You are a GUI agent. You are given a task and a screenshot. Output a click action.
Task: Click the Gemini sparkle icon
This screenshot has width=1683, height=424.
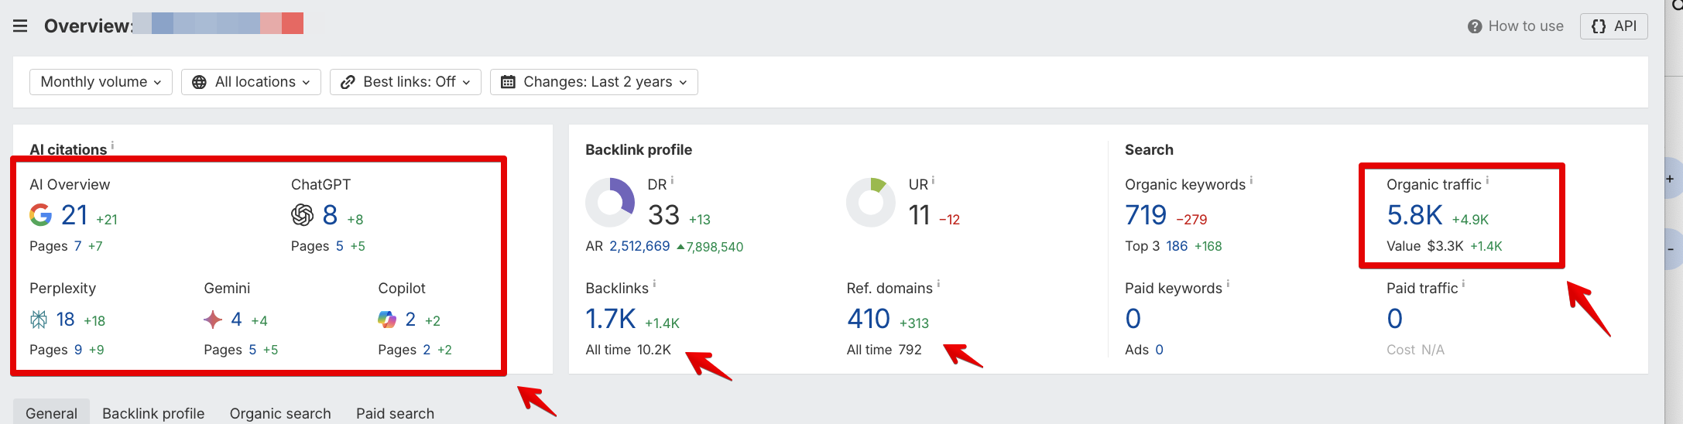point(213,320)
